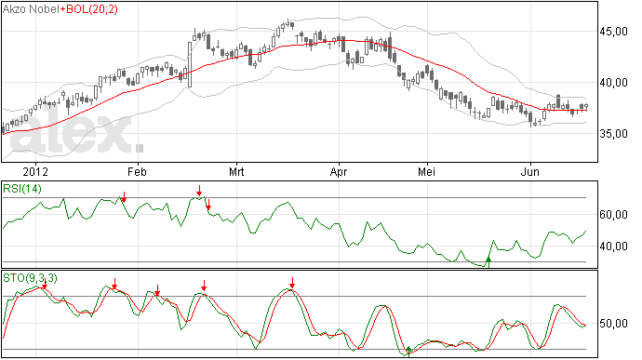The image size is (642, 360).
Task: Click the Mei month label on time axis
Action: click(x=427, y=171)
